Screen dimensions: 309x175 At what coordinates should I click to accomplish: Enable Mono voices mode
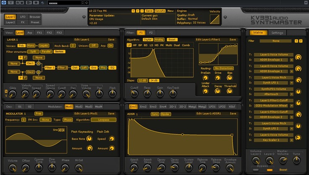[31, 46]
